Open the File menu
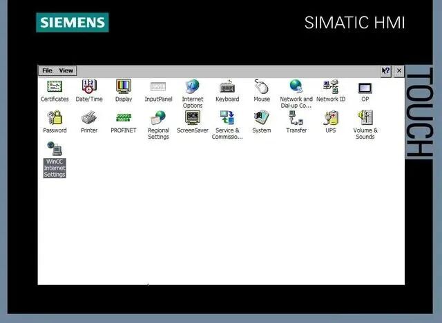 pos(47,70)
